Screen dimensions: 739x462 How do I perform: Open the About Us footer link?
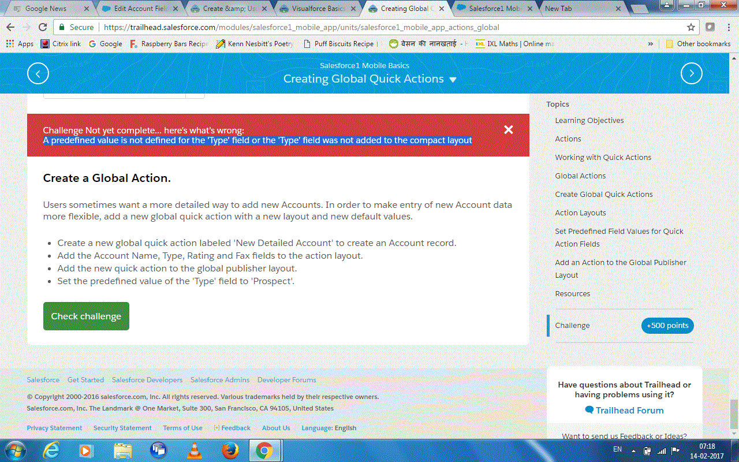[x=276, y=428]
